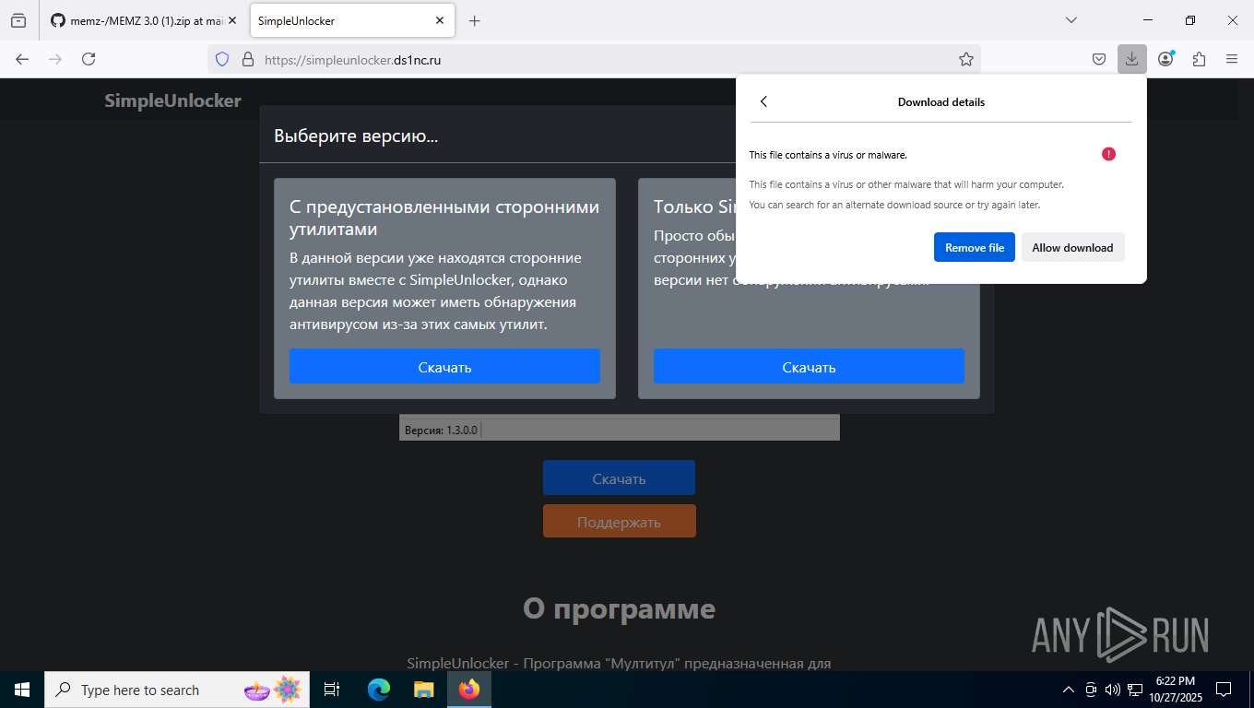Open the volume control tray icon
Viewport: 1254px width, 708px height.
[x=1112, y=690]
